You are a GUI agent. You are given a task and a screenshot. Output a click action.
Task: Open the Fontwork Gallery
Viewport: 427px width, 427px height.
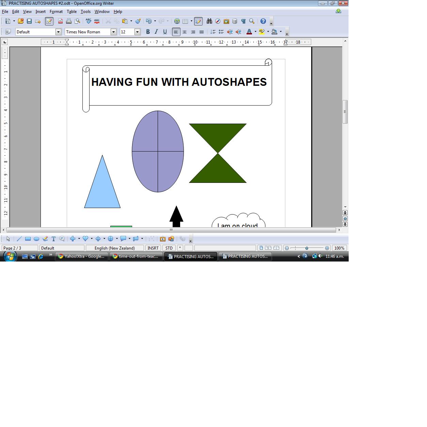point(163,239)
